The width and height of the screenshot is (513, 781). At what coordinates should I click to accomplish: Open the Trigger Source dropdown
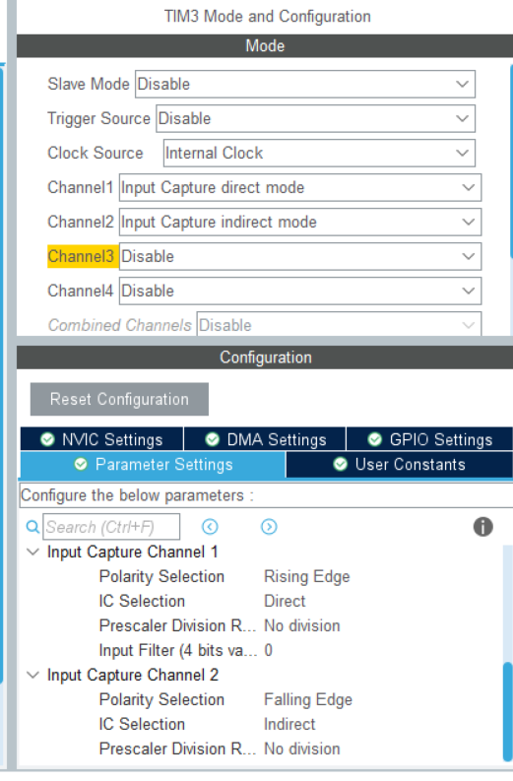point(316,118)
